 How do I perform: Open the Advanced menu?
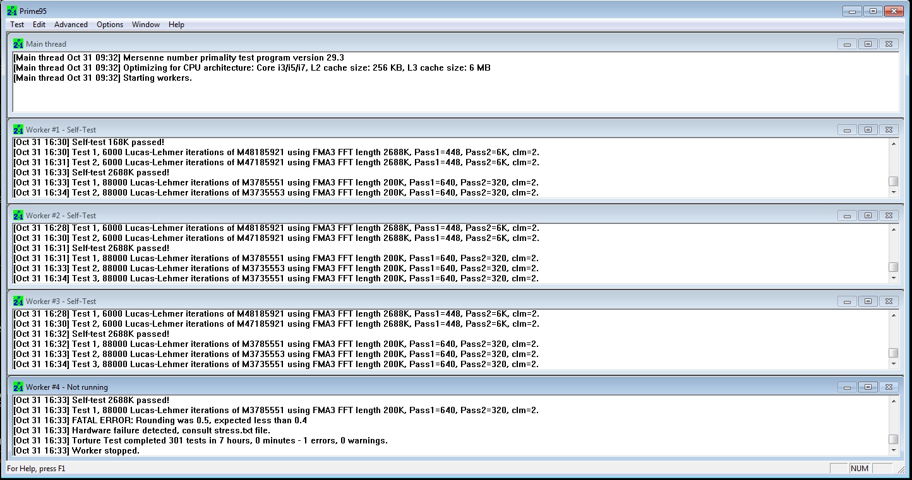click(71, 25)
